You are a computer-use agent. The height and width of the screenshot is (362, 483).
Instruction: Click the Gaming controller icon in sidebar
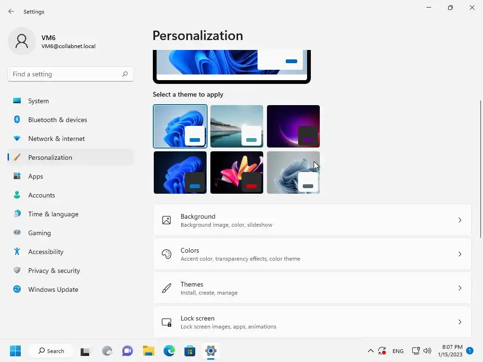pyautogui.click(x=17, y=232)
